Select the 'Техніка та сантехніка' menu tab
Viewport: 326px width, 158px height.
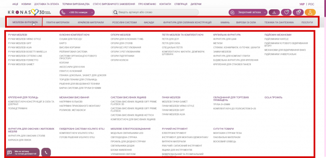coord(279,22)
